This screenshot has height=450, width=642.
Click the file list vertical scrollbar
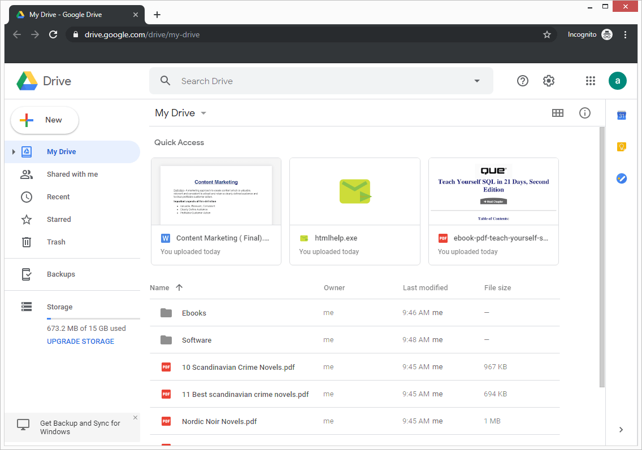(602, 257)
